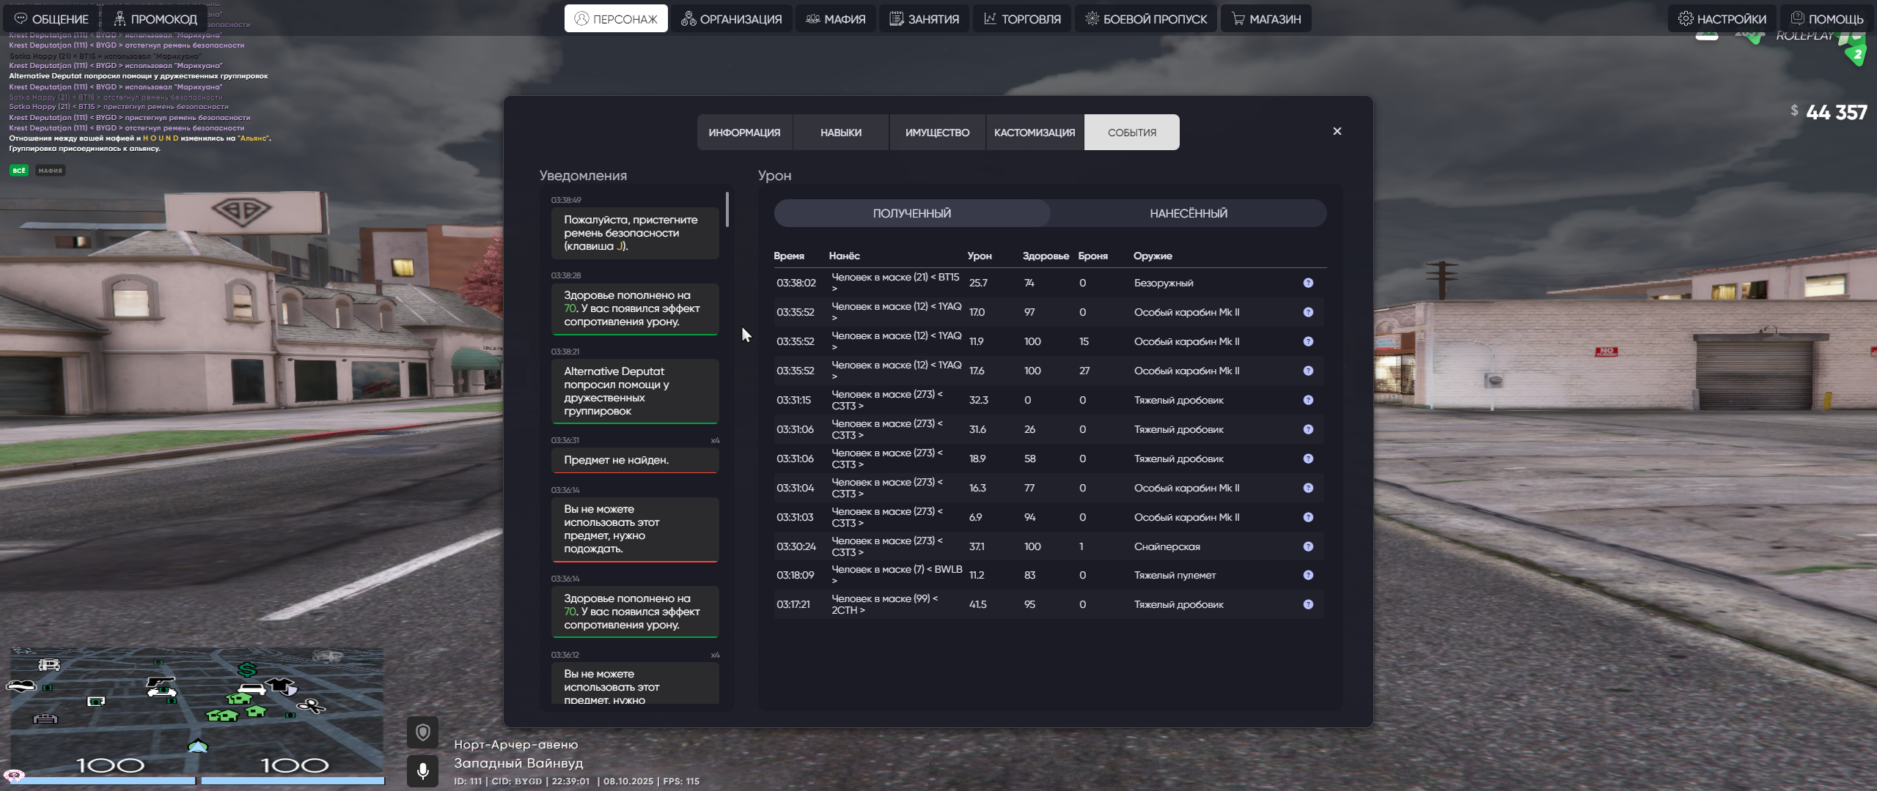Open the МАГАЗИН shop cart button
1877x791 pixels.
(1266, 19)
